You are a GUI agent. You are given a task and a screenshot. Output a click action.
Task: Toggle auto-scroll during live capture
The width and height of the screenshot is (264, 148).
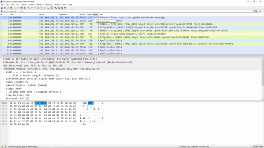(x=48, y=8)
